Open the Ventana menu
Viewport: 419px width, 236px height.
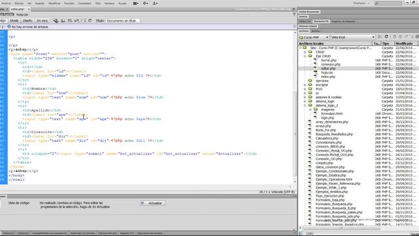(109, 3)
